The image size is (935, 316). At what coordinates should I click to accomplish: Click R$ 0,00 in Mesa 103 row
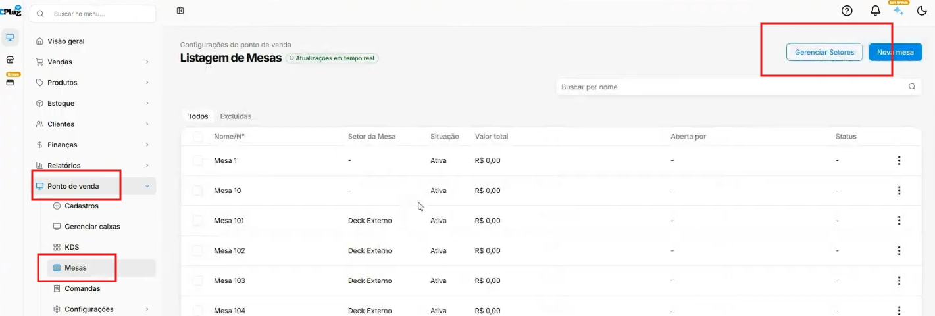(488, 281)
